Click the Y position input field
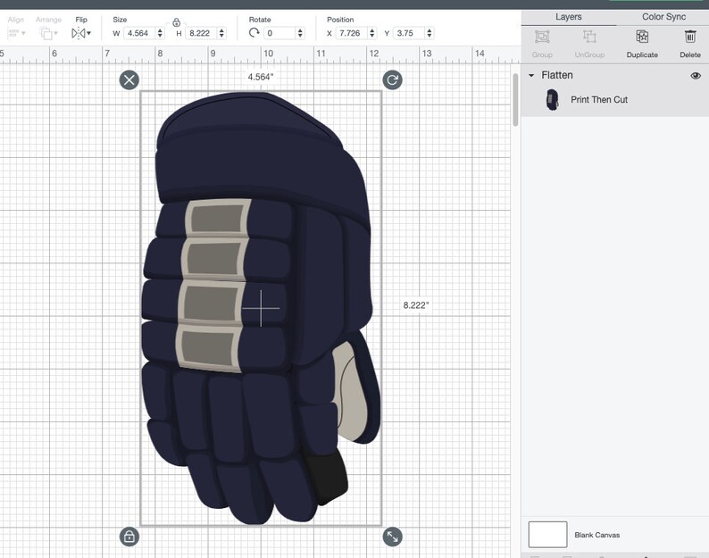This screenshot has height=558, width=709. click(x=410, y=33)
